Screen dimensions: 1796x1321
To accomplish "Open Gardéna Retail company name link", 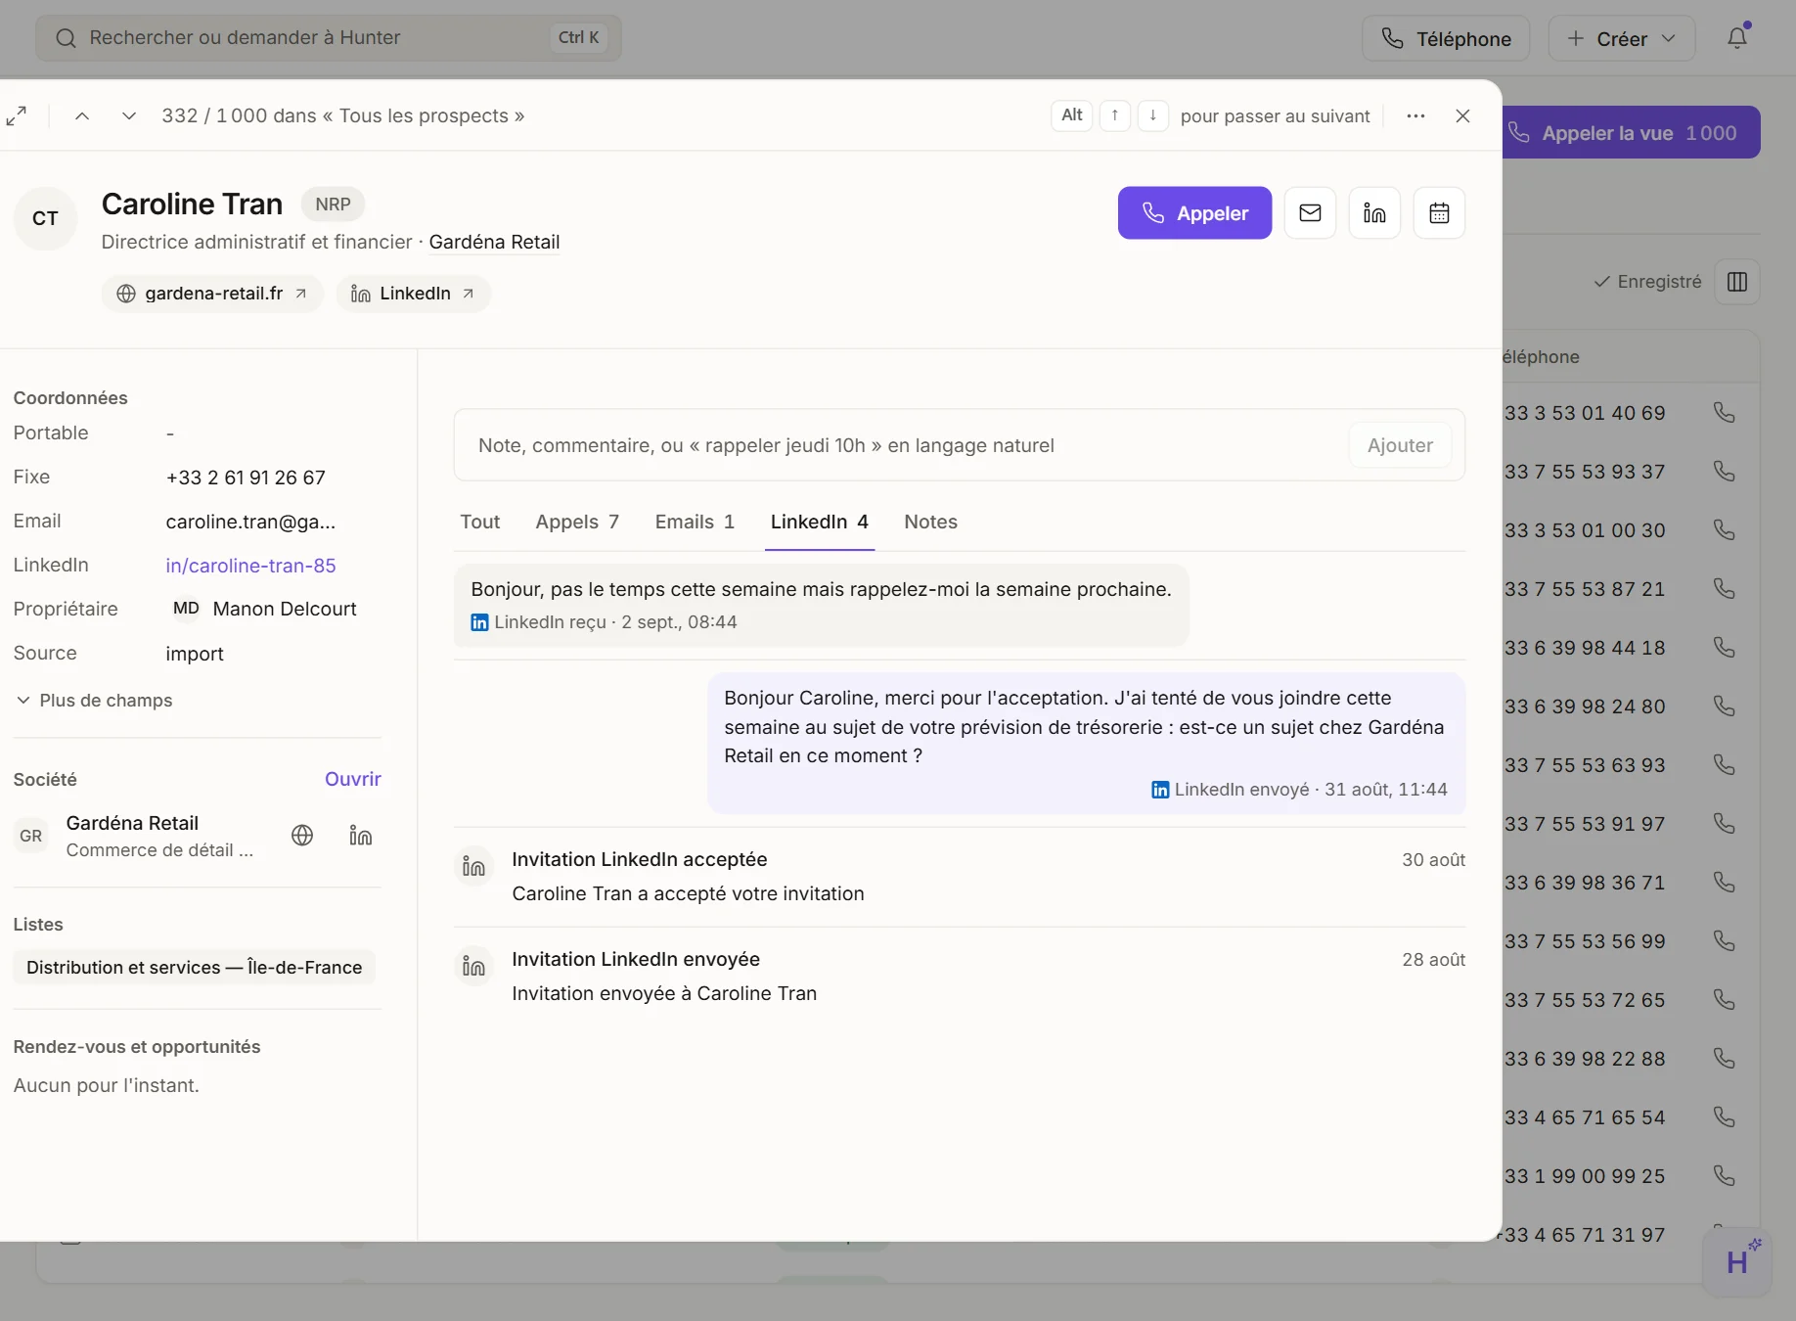I will [132, 823].
